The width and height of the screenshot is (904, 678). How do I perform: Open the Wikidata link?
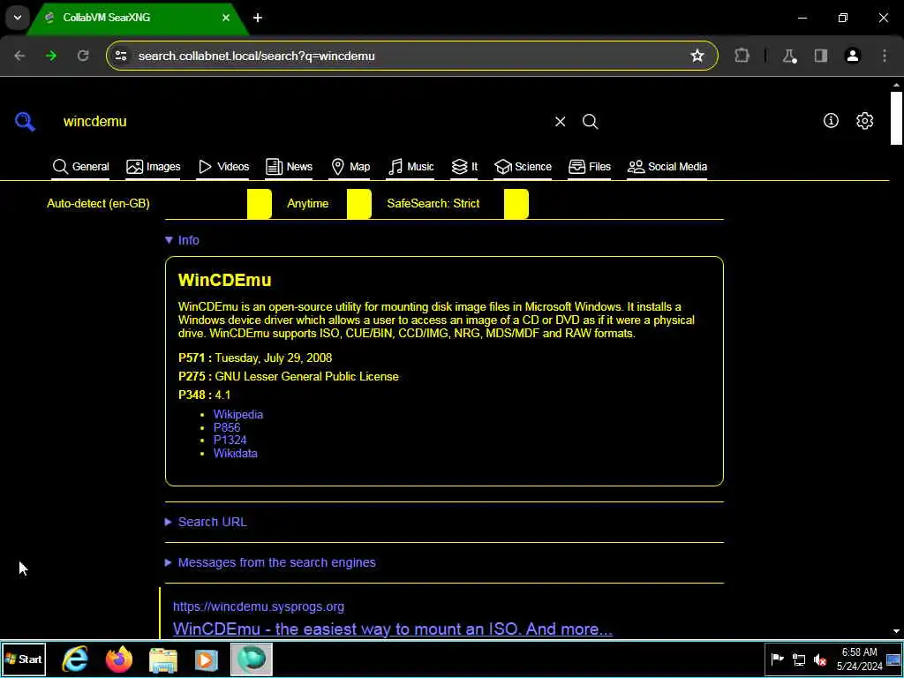pos(235,453)
